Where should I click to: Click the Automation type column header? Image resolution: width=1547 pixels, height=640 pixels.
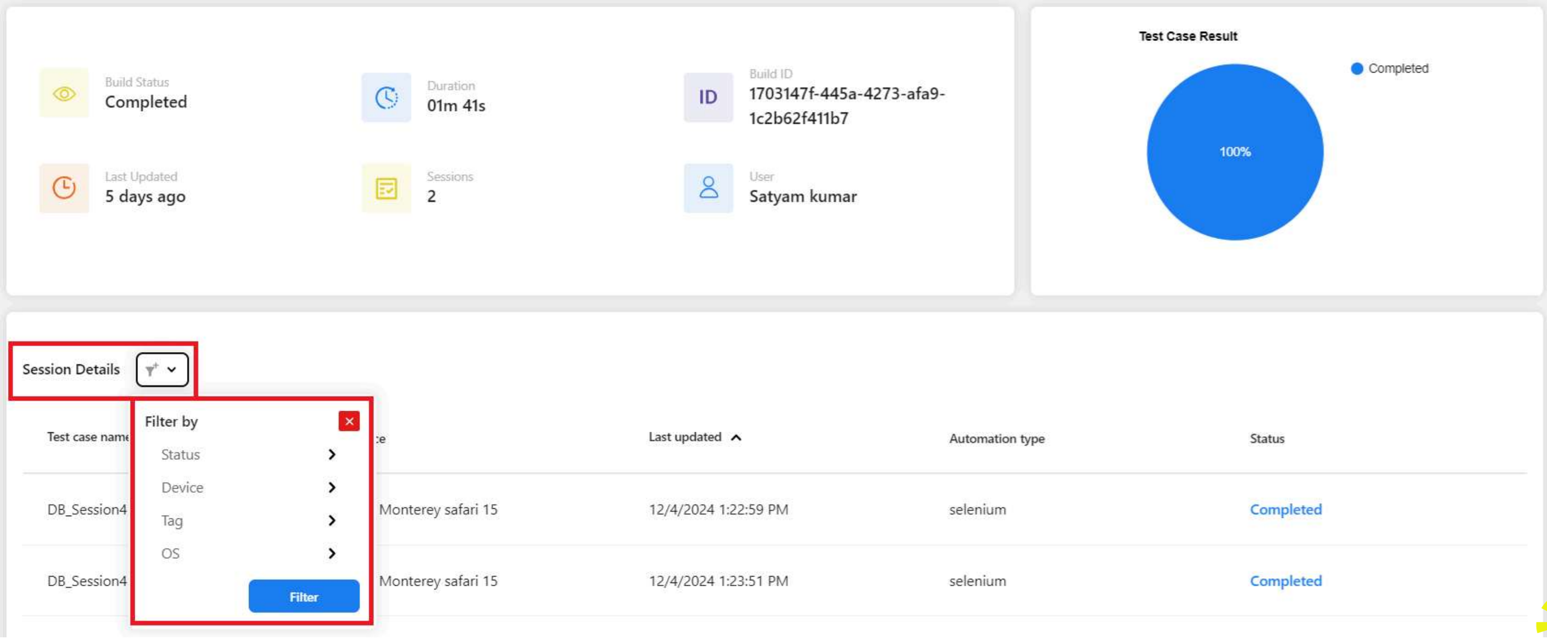pyautogui.click(x=996, y=439)
